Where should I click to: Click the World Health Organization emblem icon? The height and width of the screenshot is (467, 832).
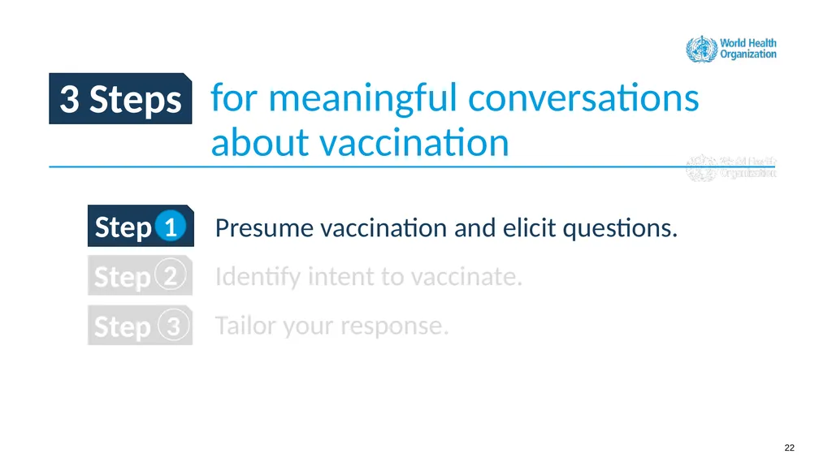701,49
